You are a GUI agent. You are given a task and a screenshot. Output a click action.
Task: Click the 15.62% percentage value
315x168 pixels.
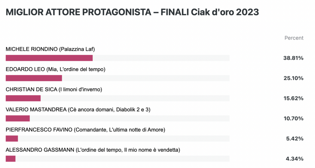(x=293, y=98)
